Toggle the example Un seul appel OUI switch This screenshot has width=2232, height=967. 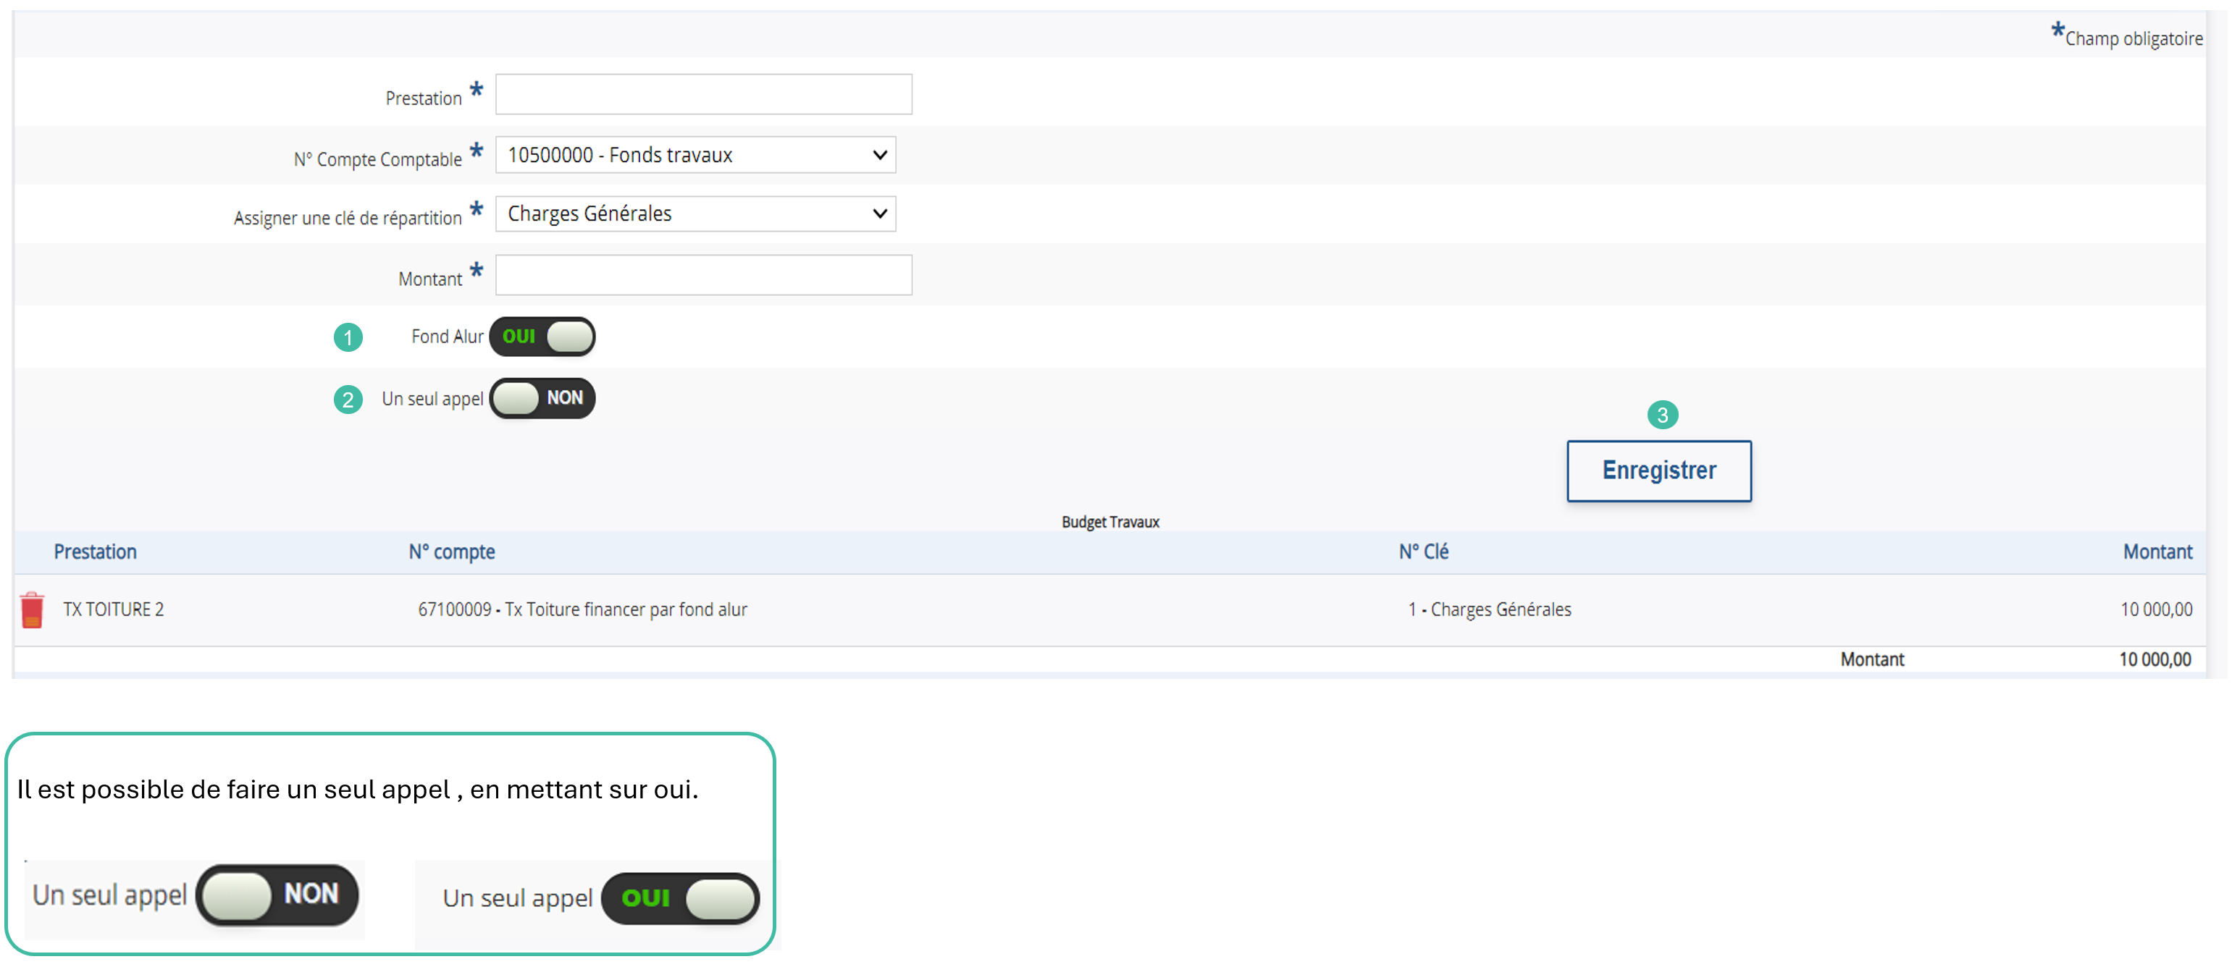coord(680,899)
